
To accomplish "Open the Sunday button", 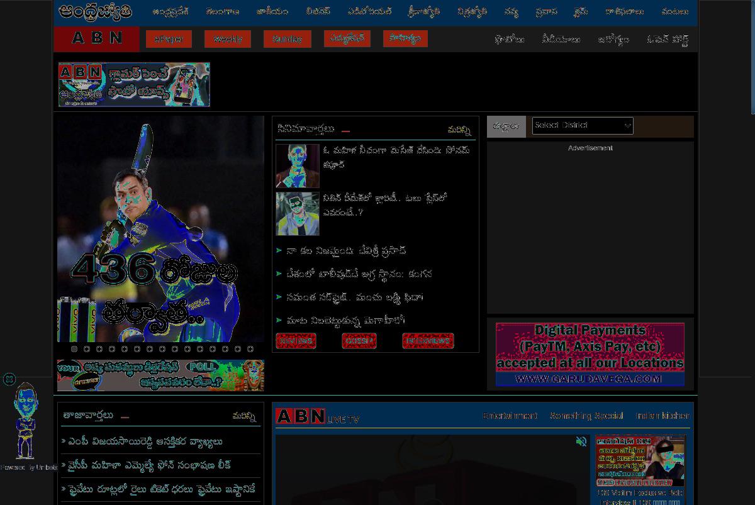I will tap(287, 39).
